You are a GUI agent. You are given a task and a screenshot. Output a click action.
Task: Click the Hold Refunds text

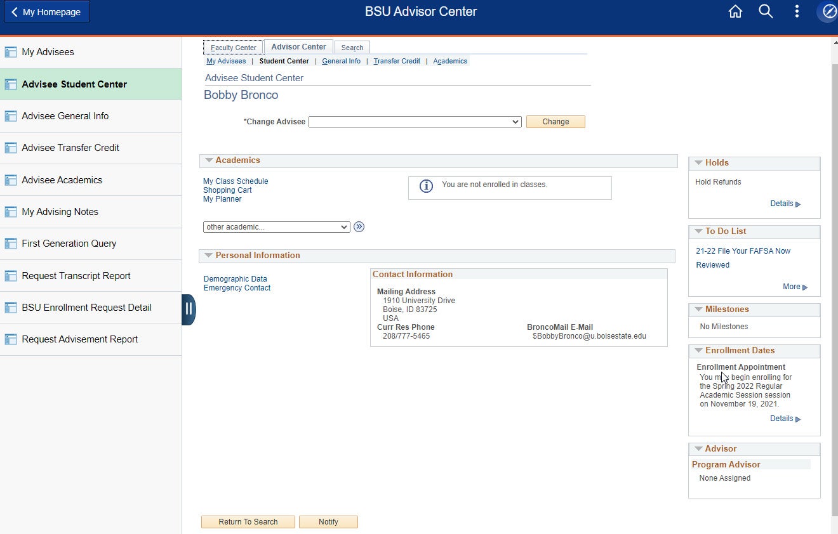[x=718, y=182]
